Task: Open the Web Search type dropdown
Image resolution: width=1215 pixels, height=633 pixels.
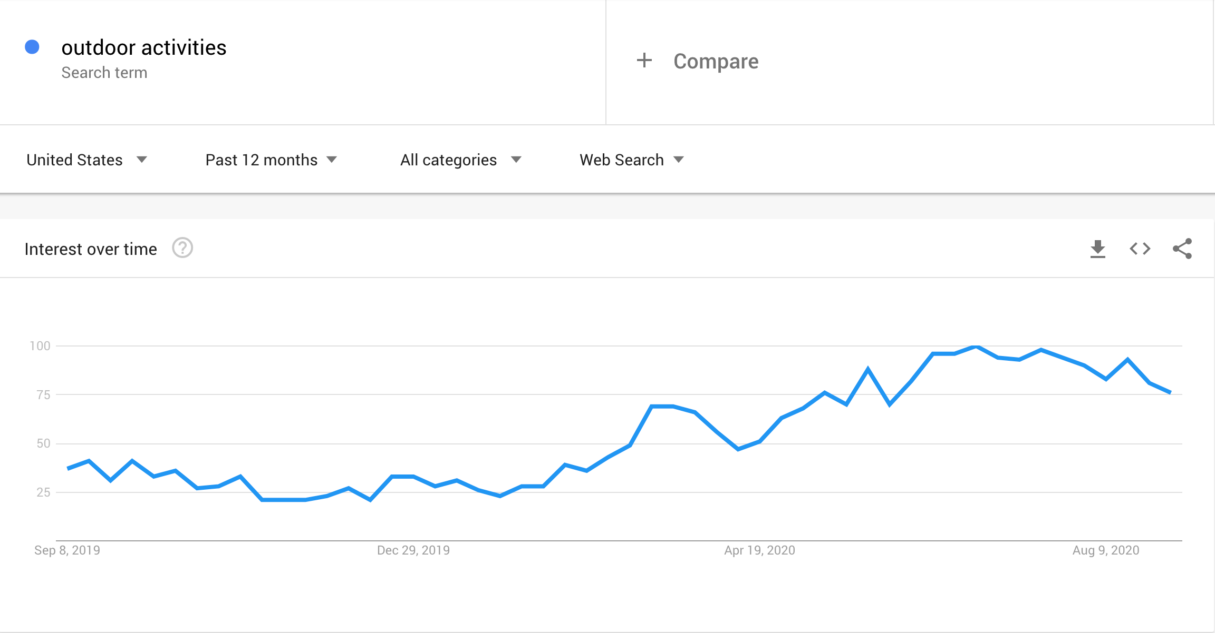Action: (632, 160)
